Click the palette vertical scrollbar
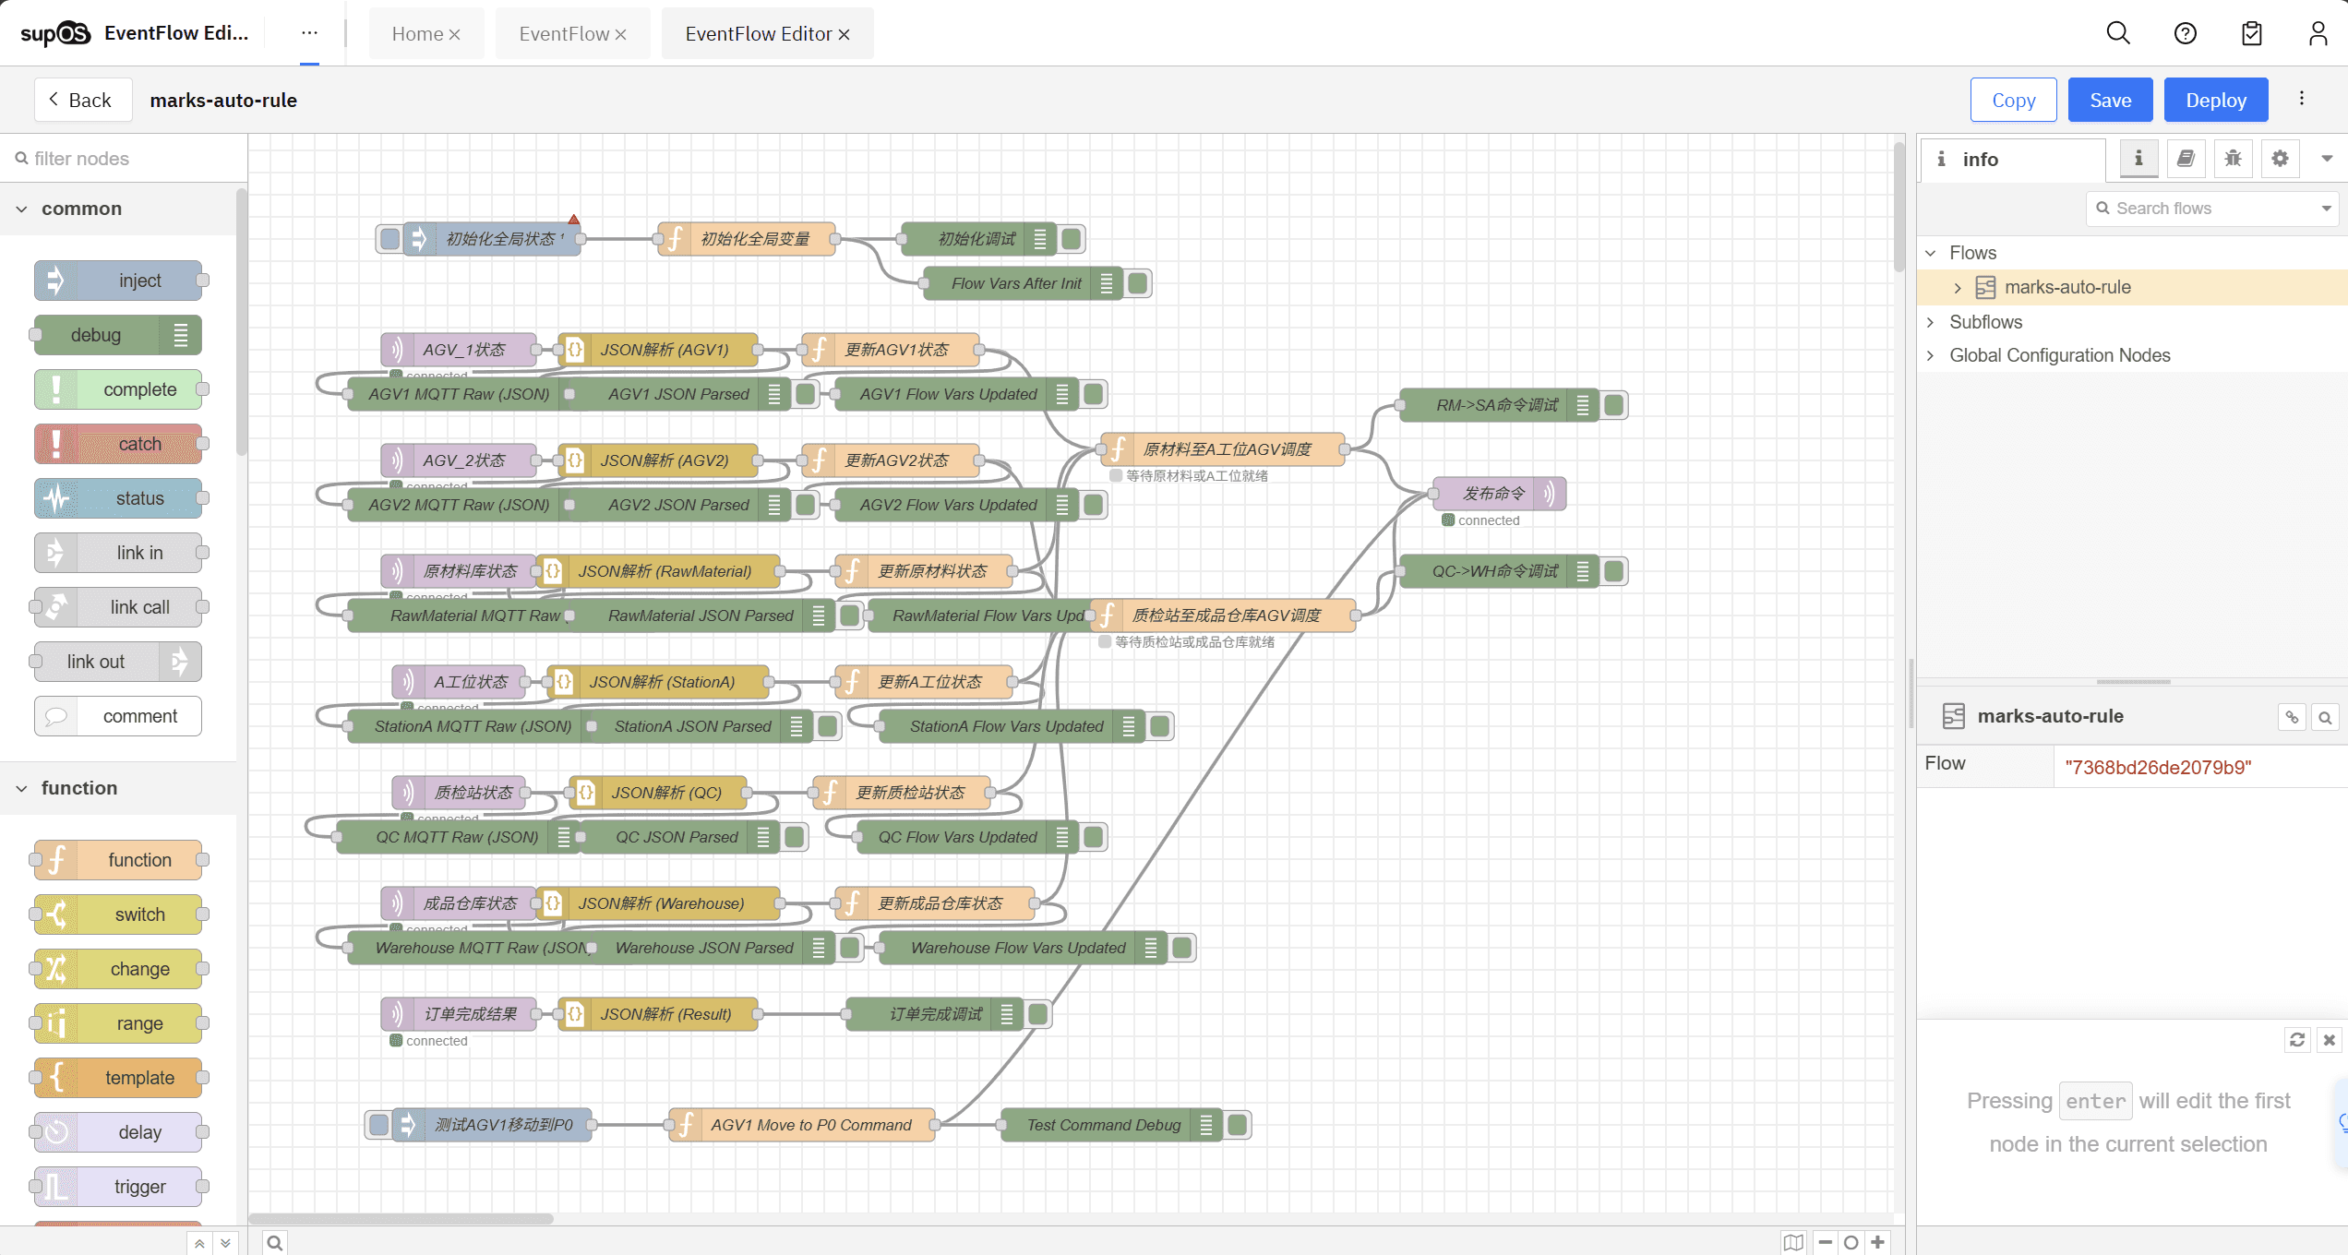 241,323
